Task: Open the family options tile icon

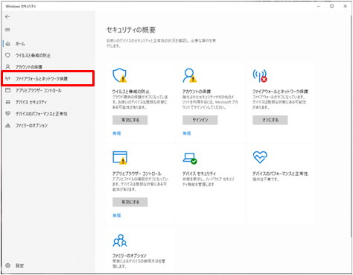Action: pyautogui.click(x=120, y=241)
